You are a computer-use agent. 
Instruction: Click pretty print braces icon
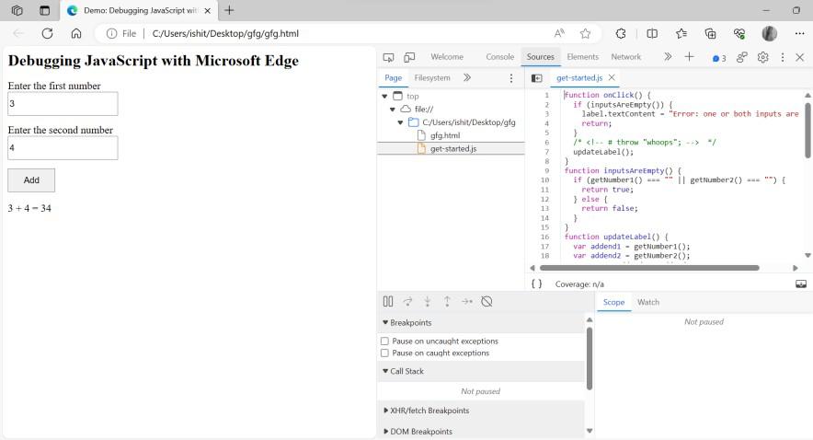(537, 284)
